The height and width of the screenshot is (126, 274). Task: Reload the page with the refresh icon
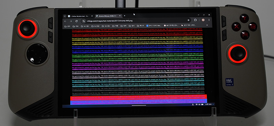click(76, 21)
